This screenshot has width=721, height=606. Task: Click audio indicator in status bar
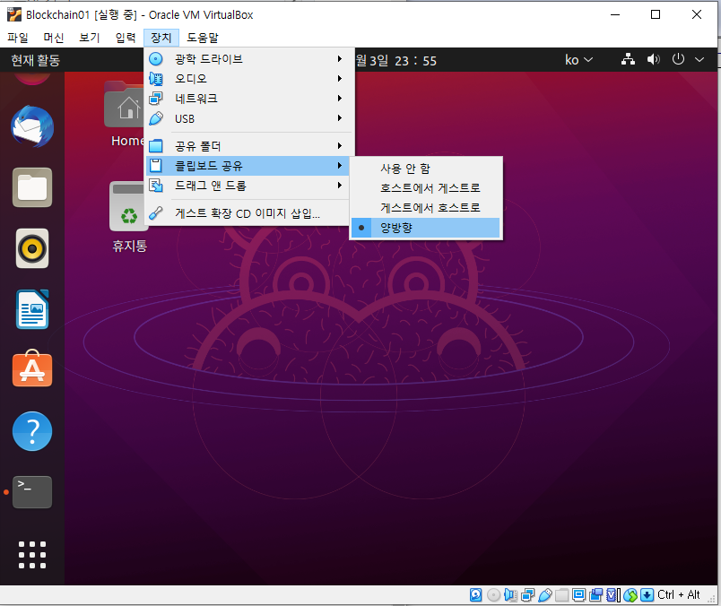[510, 595]
